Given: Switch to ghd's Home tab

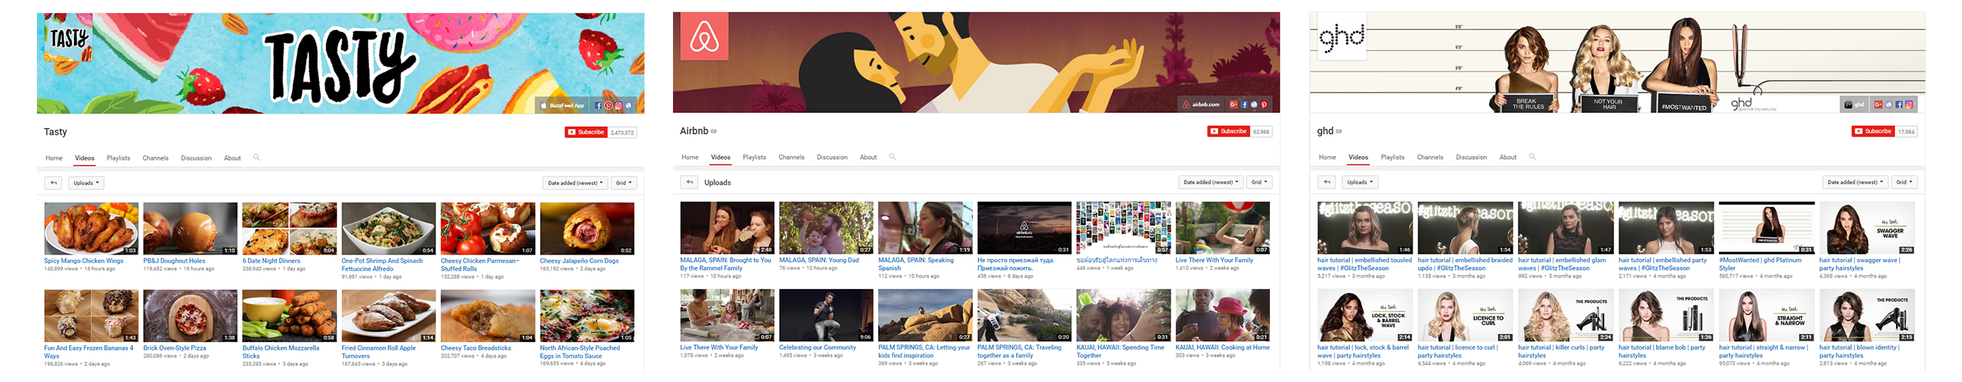Looking at the screenshot, I should (x=1327, y=158).
